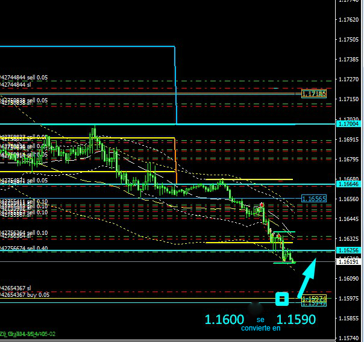Click the 1.1590 text annotation

pos(296,320)
